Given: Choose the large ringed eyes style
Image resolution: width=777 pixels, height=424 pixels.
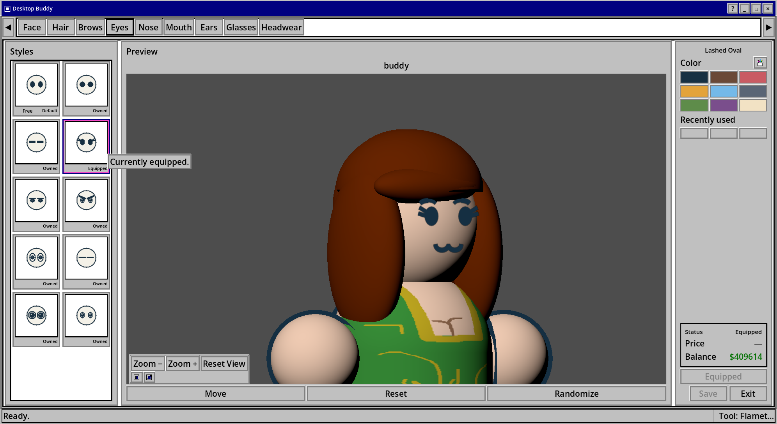Looking at the screenshot, I should point(36,319).
